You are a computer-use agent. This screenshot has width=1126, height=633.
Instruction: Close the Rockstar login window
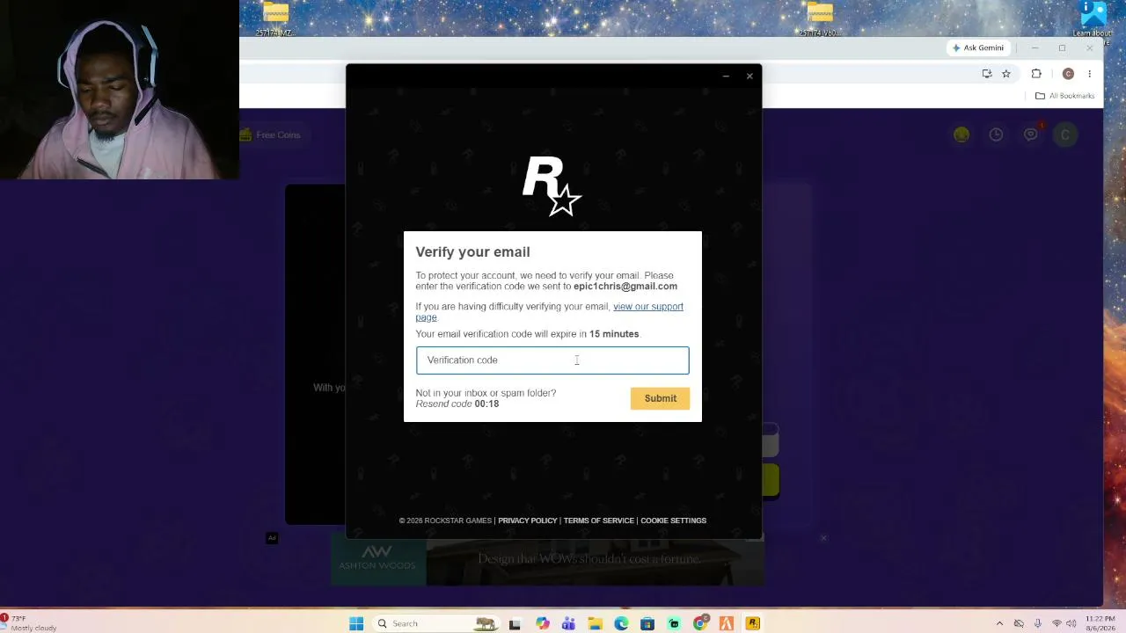[x=749, y=76]
